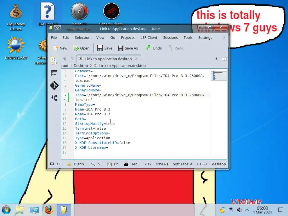288x216 pixels.
Task: Click the greyed Redo button
Action: pos(176,48)
